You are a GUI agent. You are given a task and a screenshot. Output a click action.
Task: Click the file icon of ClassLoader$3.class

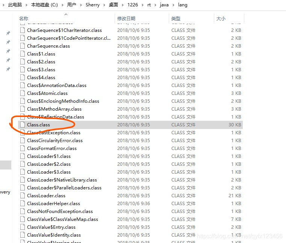(23, 172)
